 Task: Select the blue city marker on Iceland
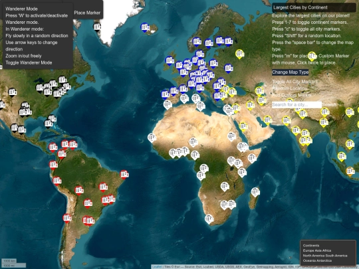(145, 27)
